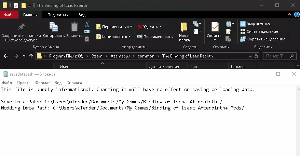
Task: Open Notepad's Правка menu
Action: tap(24, 83)
